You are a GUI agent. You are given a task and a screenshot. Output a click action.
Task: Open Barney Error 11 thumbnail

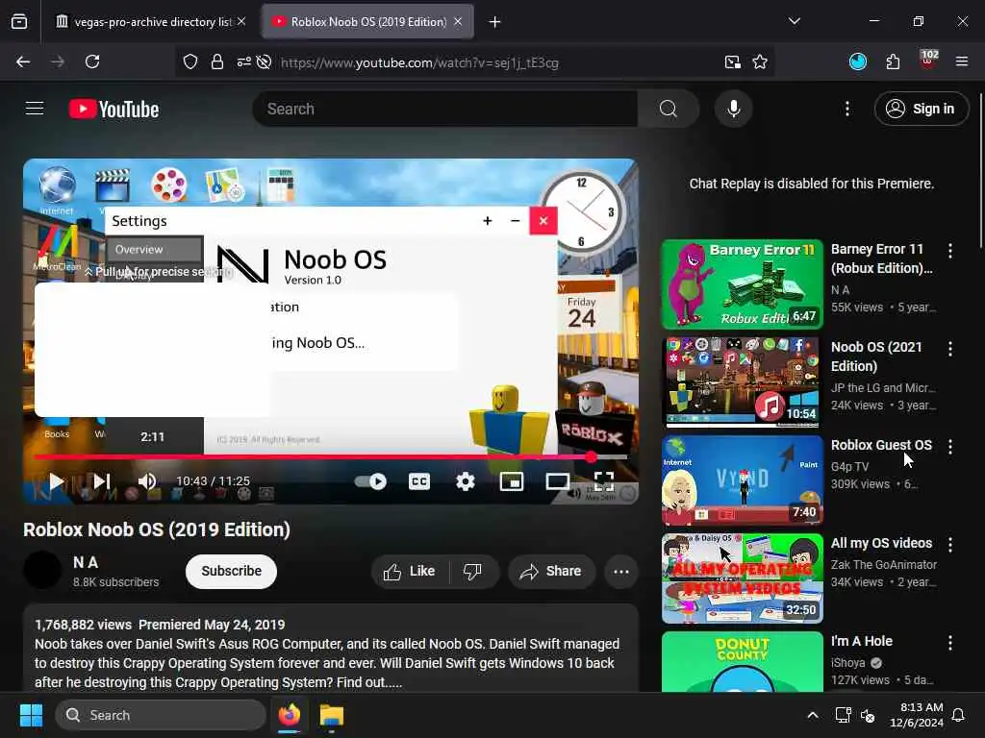coord(742,284)
